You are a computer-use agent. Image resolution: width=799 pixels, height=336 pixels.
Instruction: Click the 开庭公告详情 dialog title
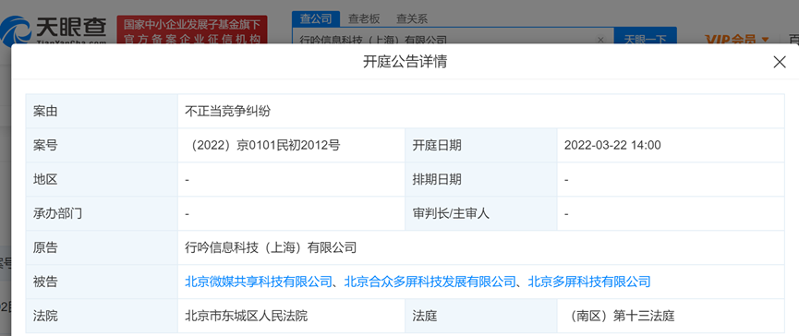pos(406,62)
